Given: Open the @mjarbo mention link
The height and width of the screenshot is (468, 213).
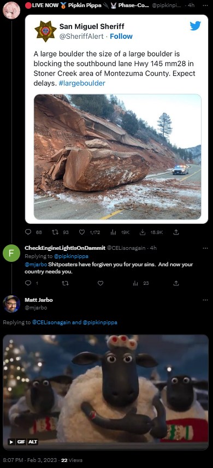Looking at the screenshot, I should point(36,265).
